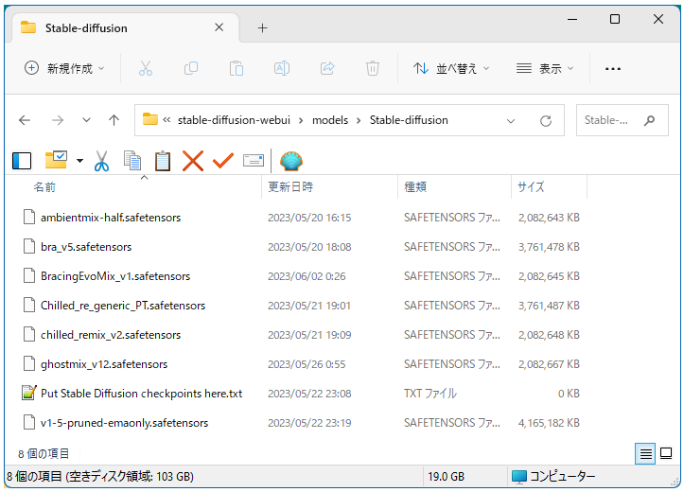Click the scissors cut icon in classic toolbar

102,161
